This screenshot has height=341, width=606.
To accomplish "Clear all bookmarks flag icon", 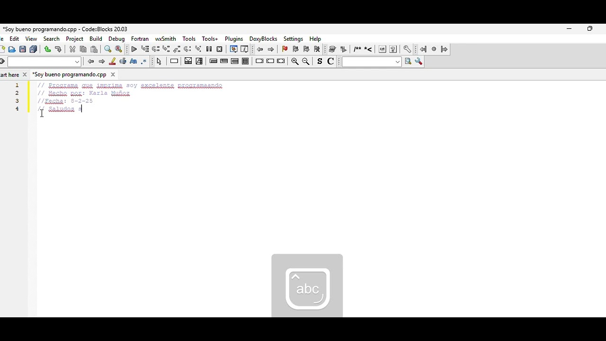I will pos(317,49).
